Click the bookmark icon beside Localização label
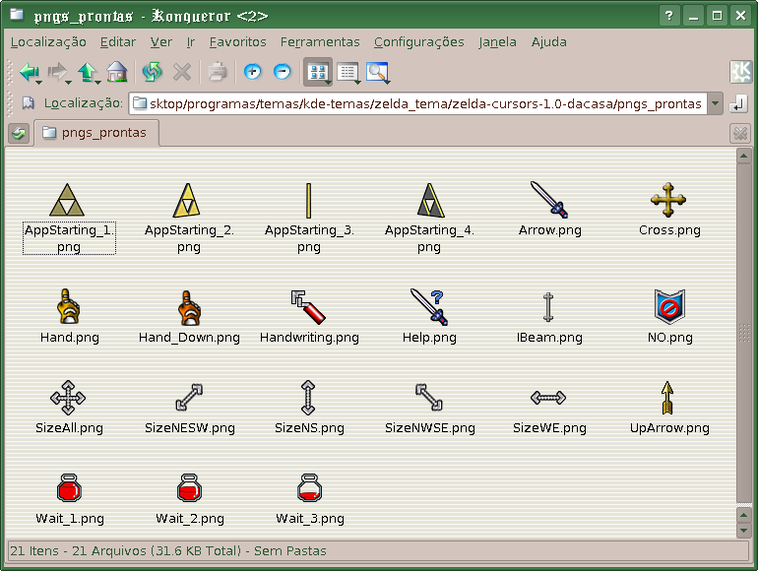This screenshot has width=758, height=571. click(28, 103)
